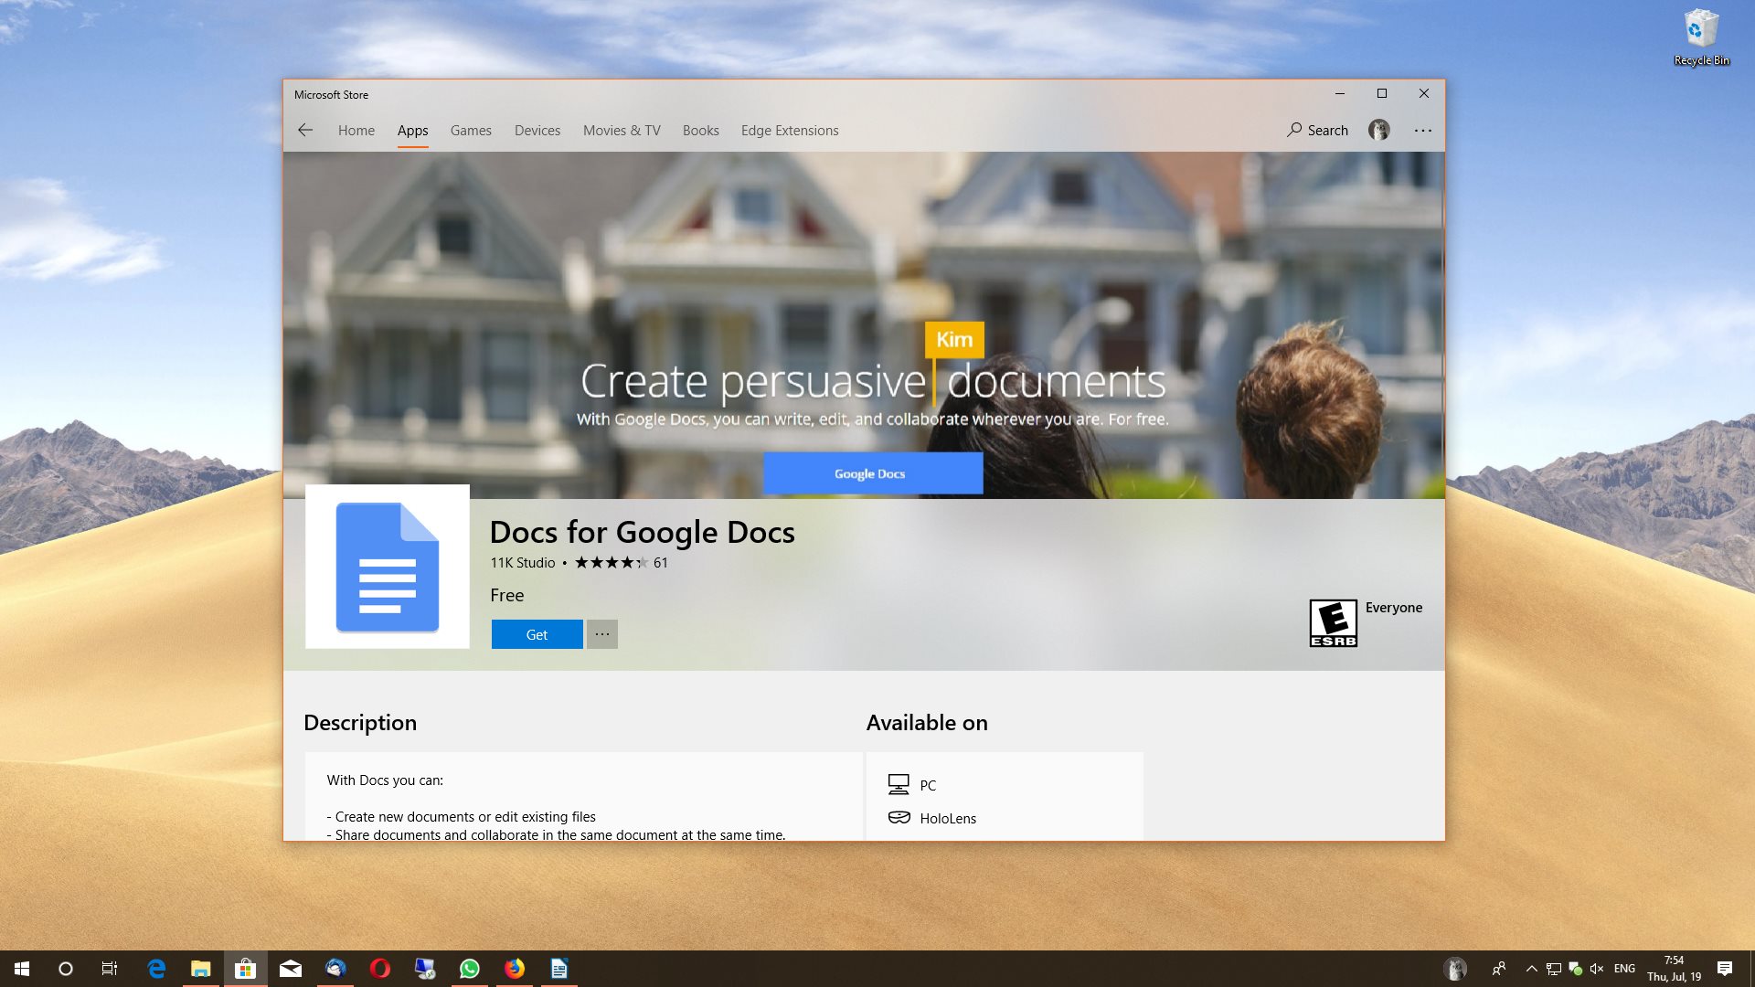Open the clock showing 7:54
The width and height of the screenshot is (1755, 987).
pyautogui.click(x=1674, y=969)
